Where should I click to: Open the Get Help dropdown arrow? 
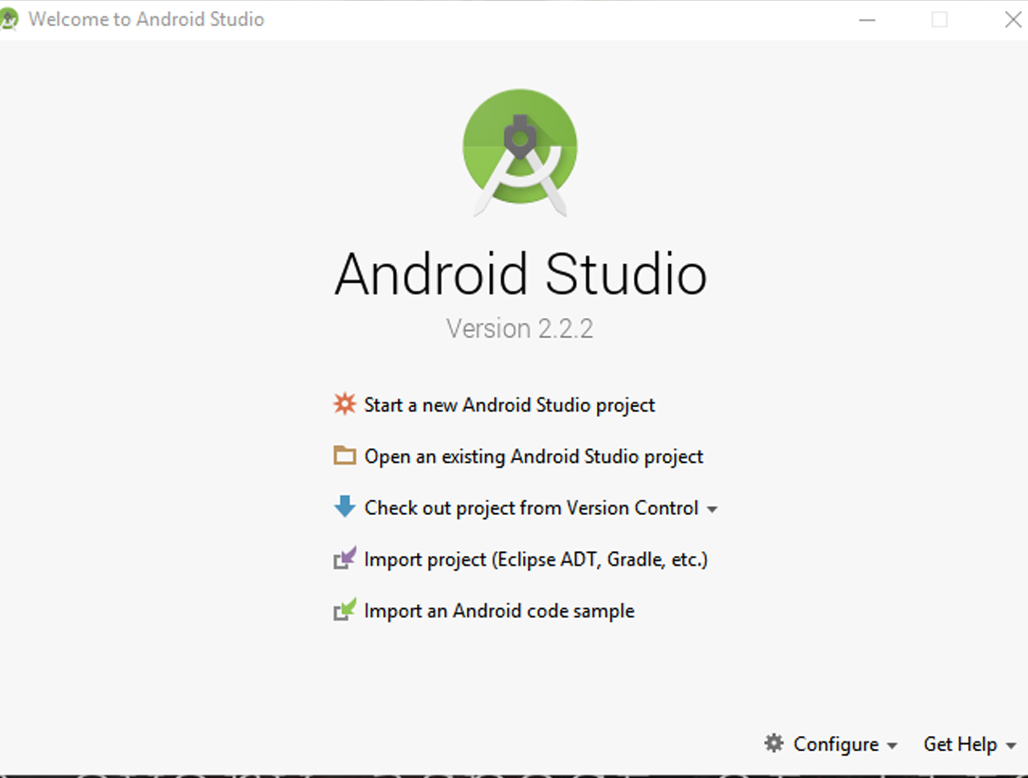tap(1011, 746)
